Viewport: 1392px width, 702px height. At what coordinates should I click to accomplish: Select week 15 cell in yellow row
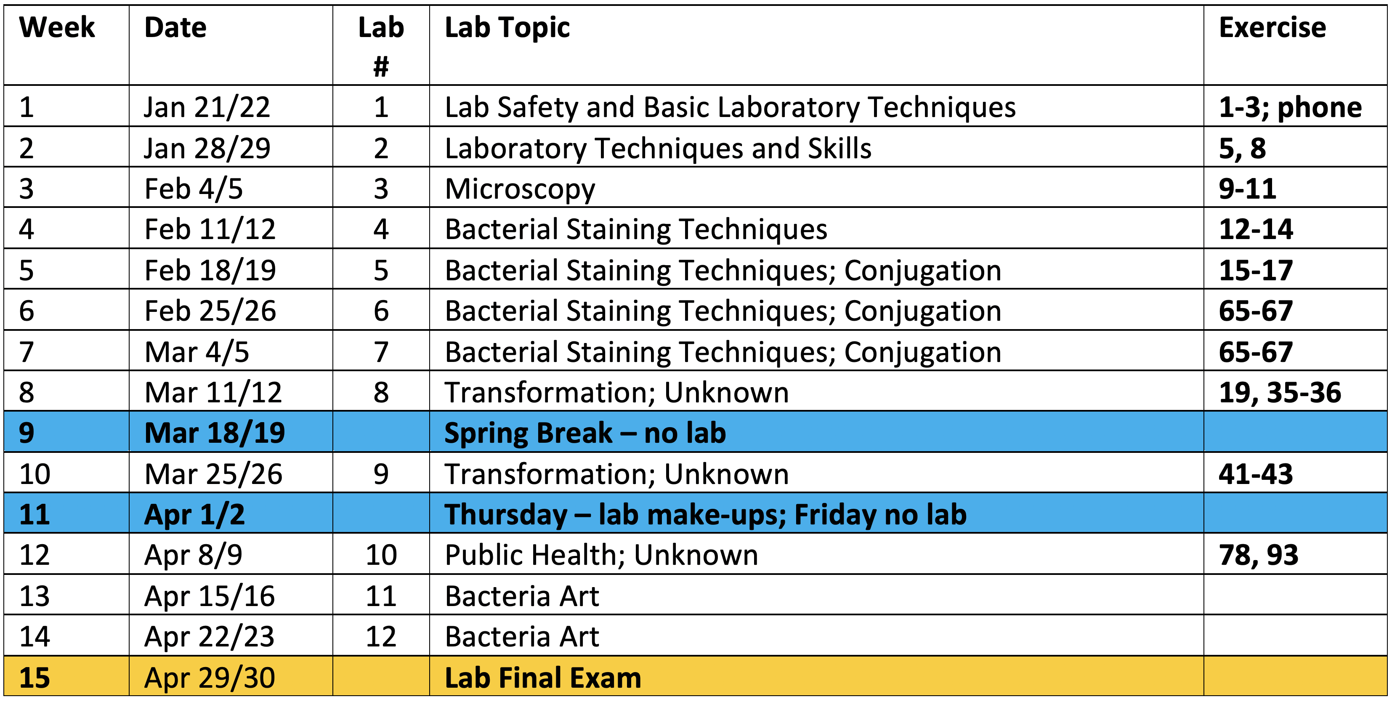(66, 677)
